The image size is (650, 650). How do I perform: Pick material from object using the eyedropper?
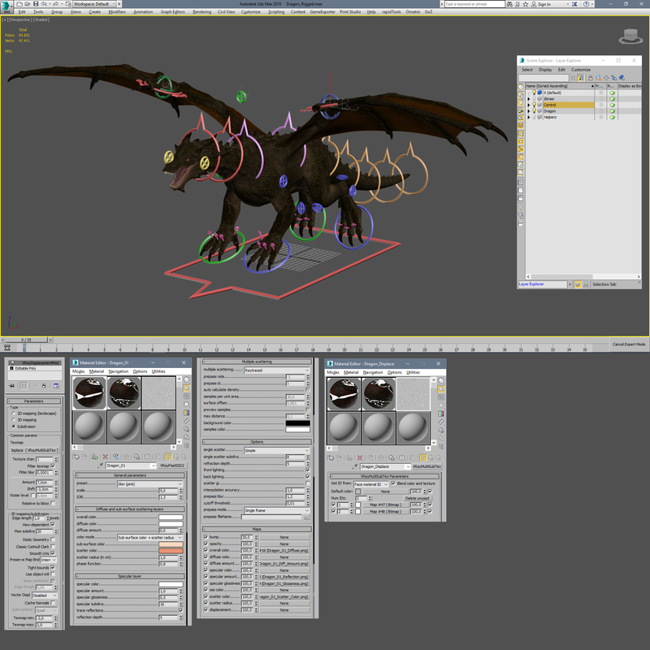coord(100,465)
